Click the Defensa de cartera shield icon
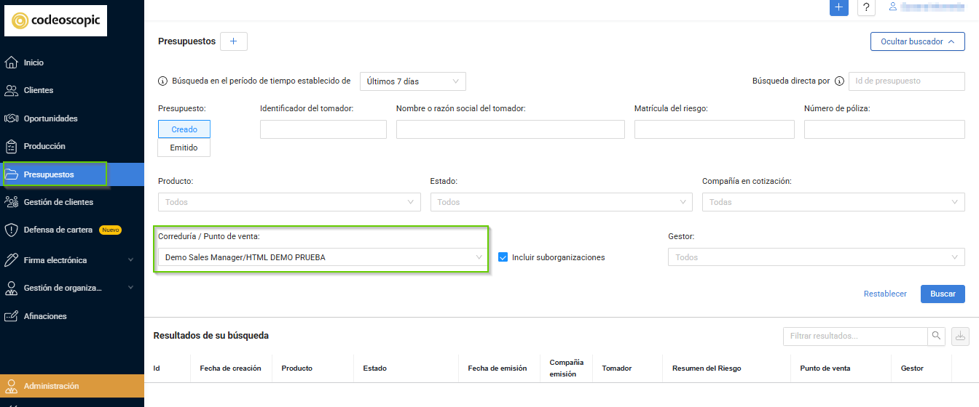 (x=12, y=230)
